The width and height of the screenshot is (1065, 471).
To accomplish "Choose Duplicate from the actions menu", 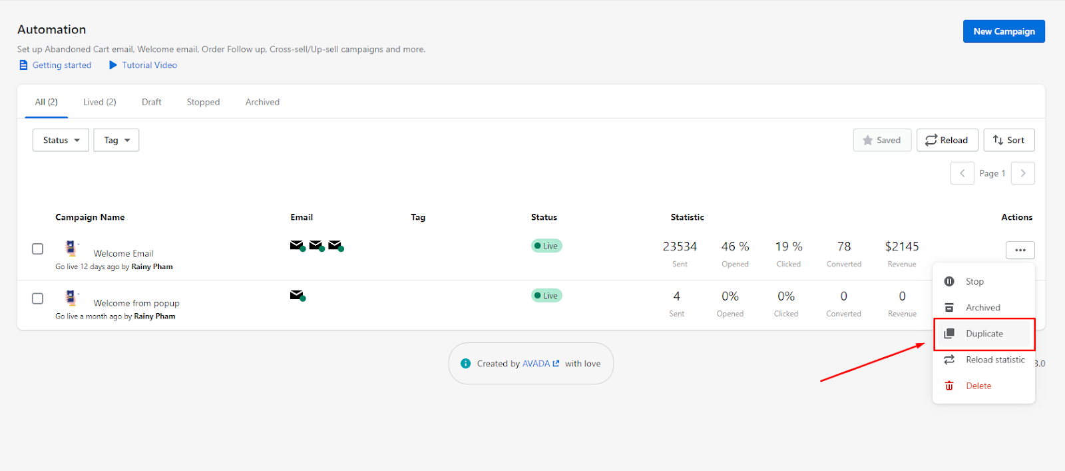I will 984,334.
